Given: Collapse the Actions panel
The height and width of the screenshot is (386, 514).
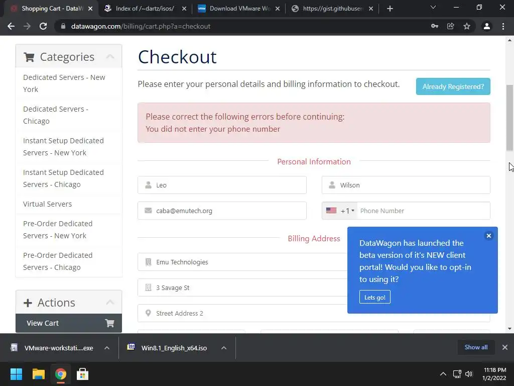Looking at the screenshot, I should tap(110, 302).
